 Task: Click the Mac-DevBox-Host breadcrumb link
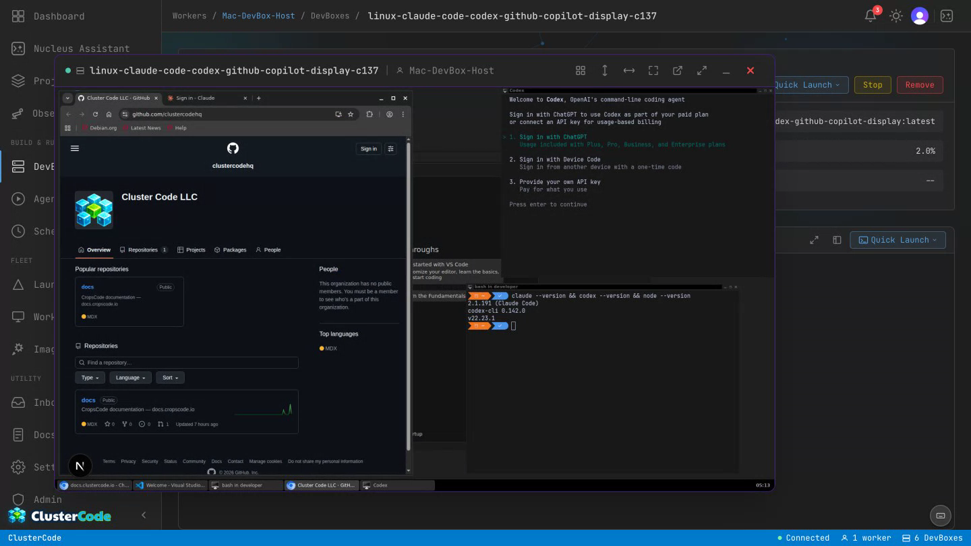(x=258, y=16)
